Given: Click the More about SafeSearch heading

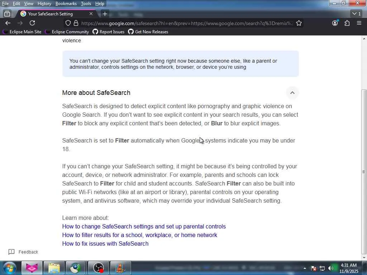Looking at the screenshot, I should tap(96, 93).
